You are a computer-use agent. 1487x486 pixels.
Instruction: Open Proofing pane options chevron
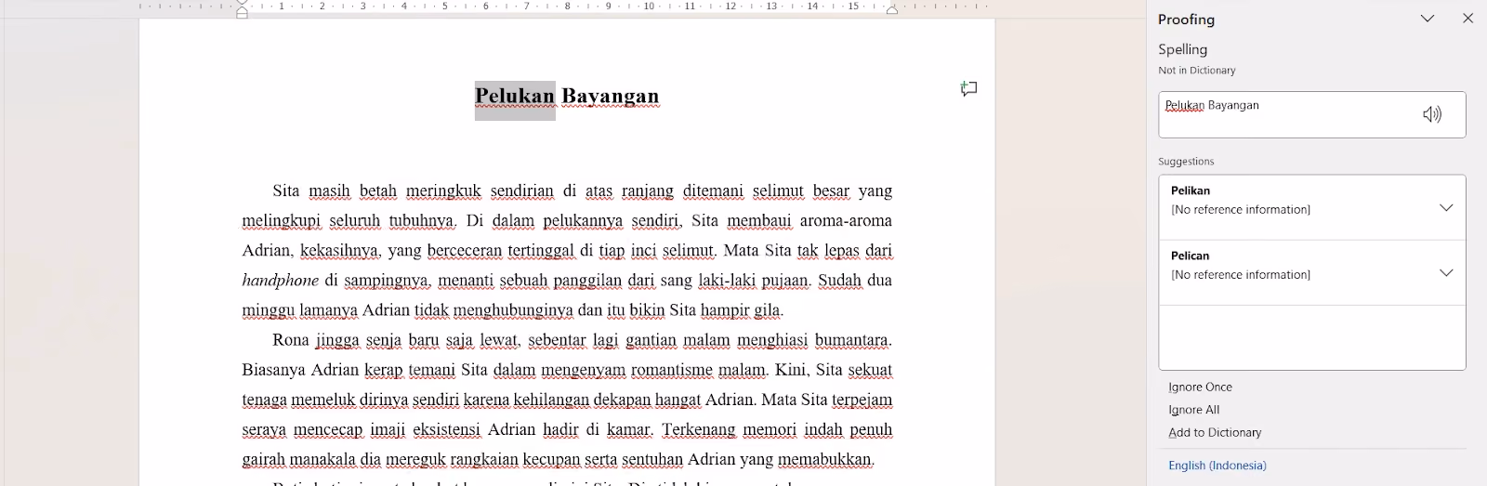pos(1428,19)
